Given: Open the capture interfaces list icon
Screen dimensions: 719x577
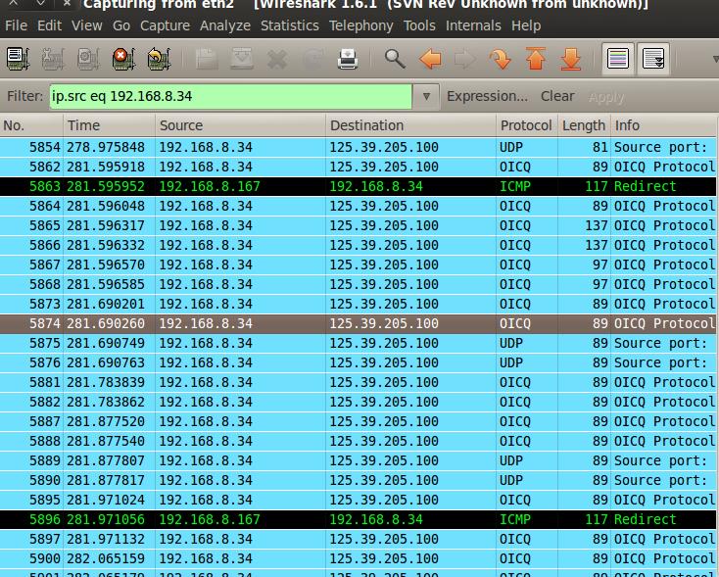Looking at the screenshot, I should [x=19, y=59].
